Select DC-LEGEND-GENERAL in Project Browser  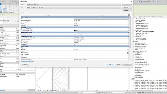point(140,43)
